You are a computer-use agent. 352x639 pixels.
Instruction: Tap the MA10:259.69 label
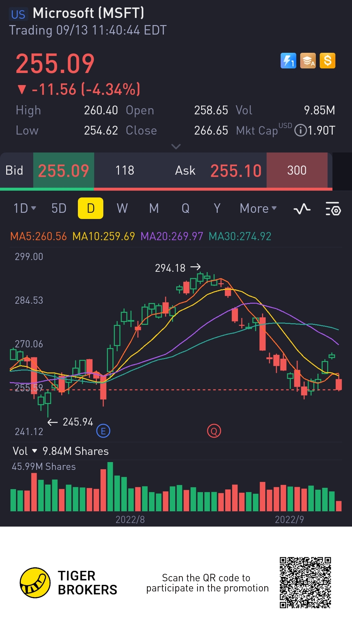pos(104,236)
